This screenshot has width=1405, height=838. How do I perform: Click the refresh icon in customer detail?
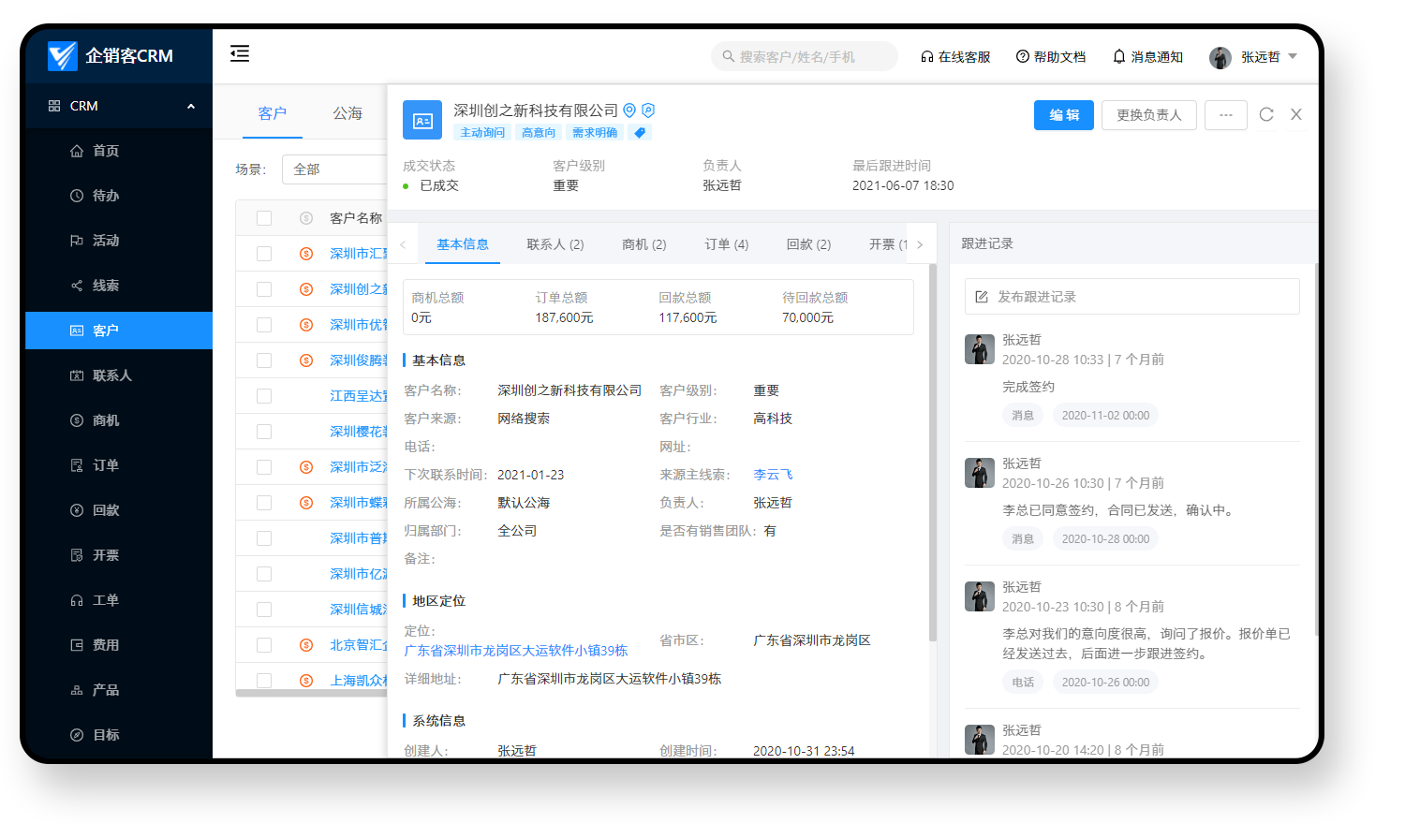click(1266, 114)
